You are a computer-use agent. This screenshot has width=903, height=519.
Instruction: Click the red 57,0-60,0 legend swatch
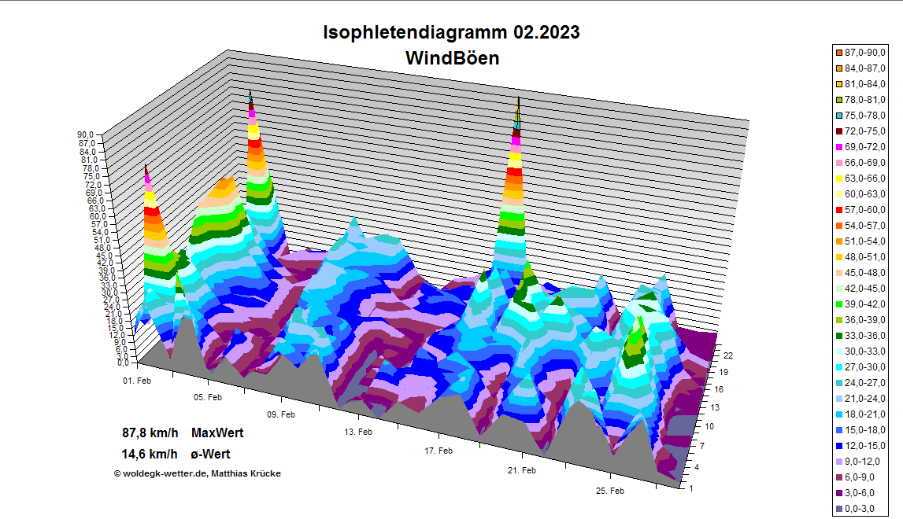839,210
